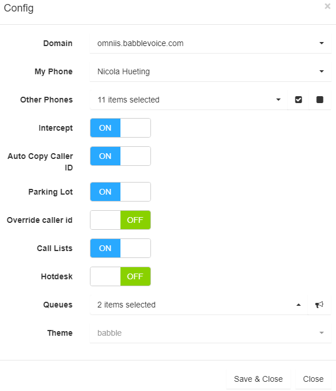This screenshot has height=391, width=336.
Task: Turn on the Hotdesk switch
Action: click(120, 276)
